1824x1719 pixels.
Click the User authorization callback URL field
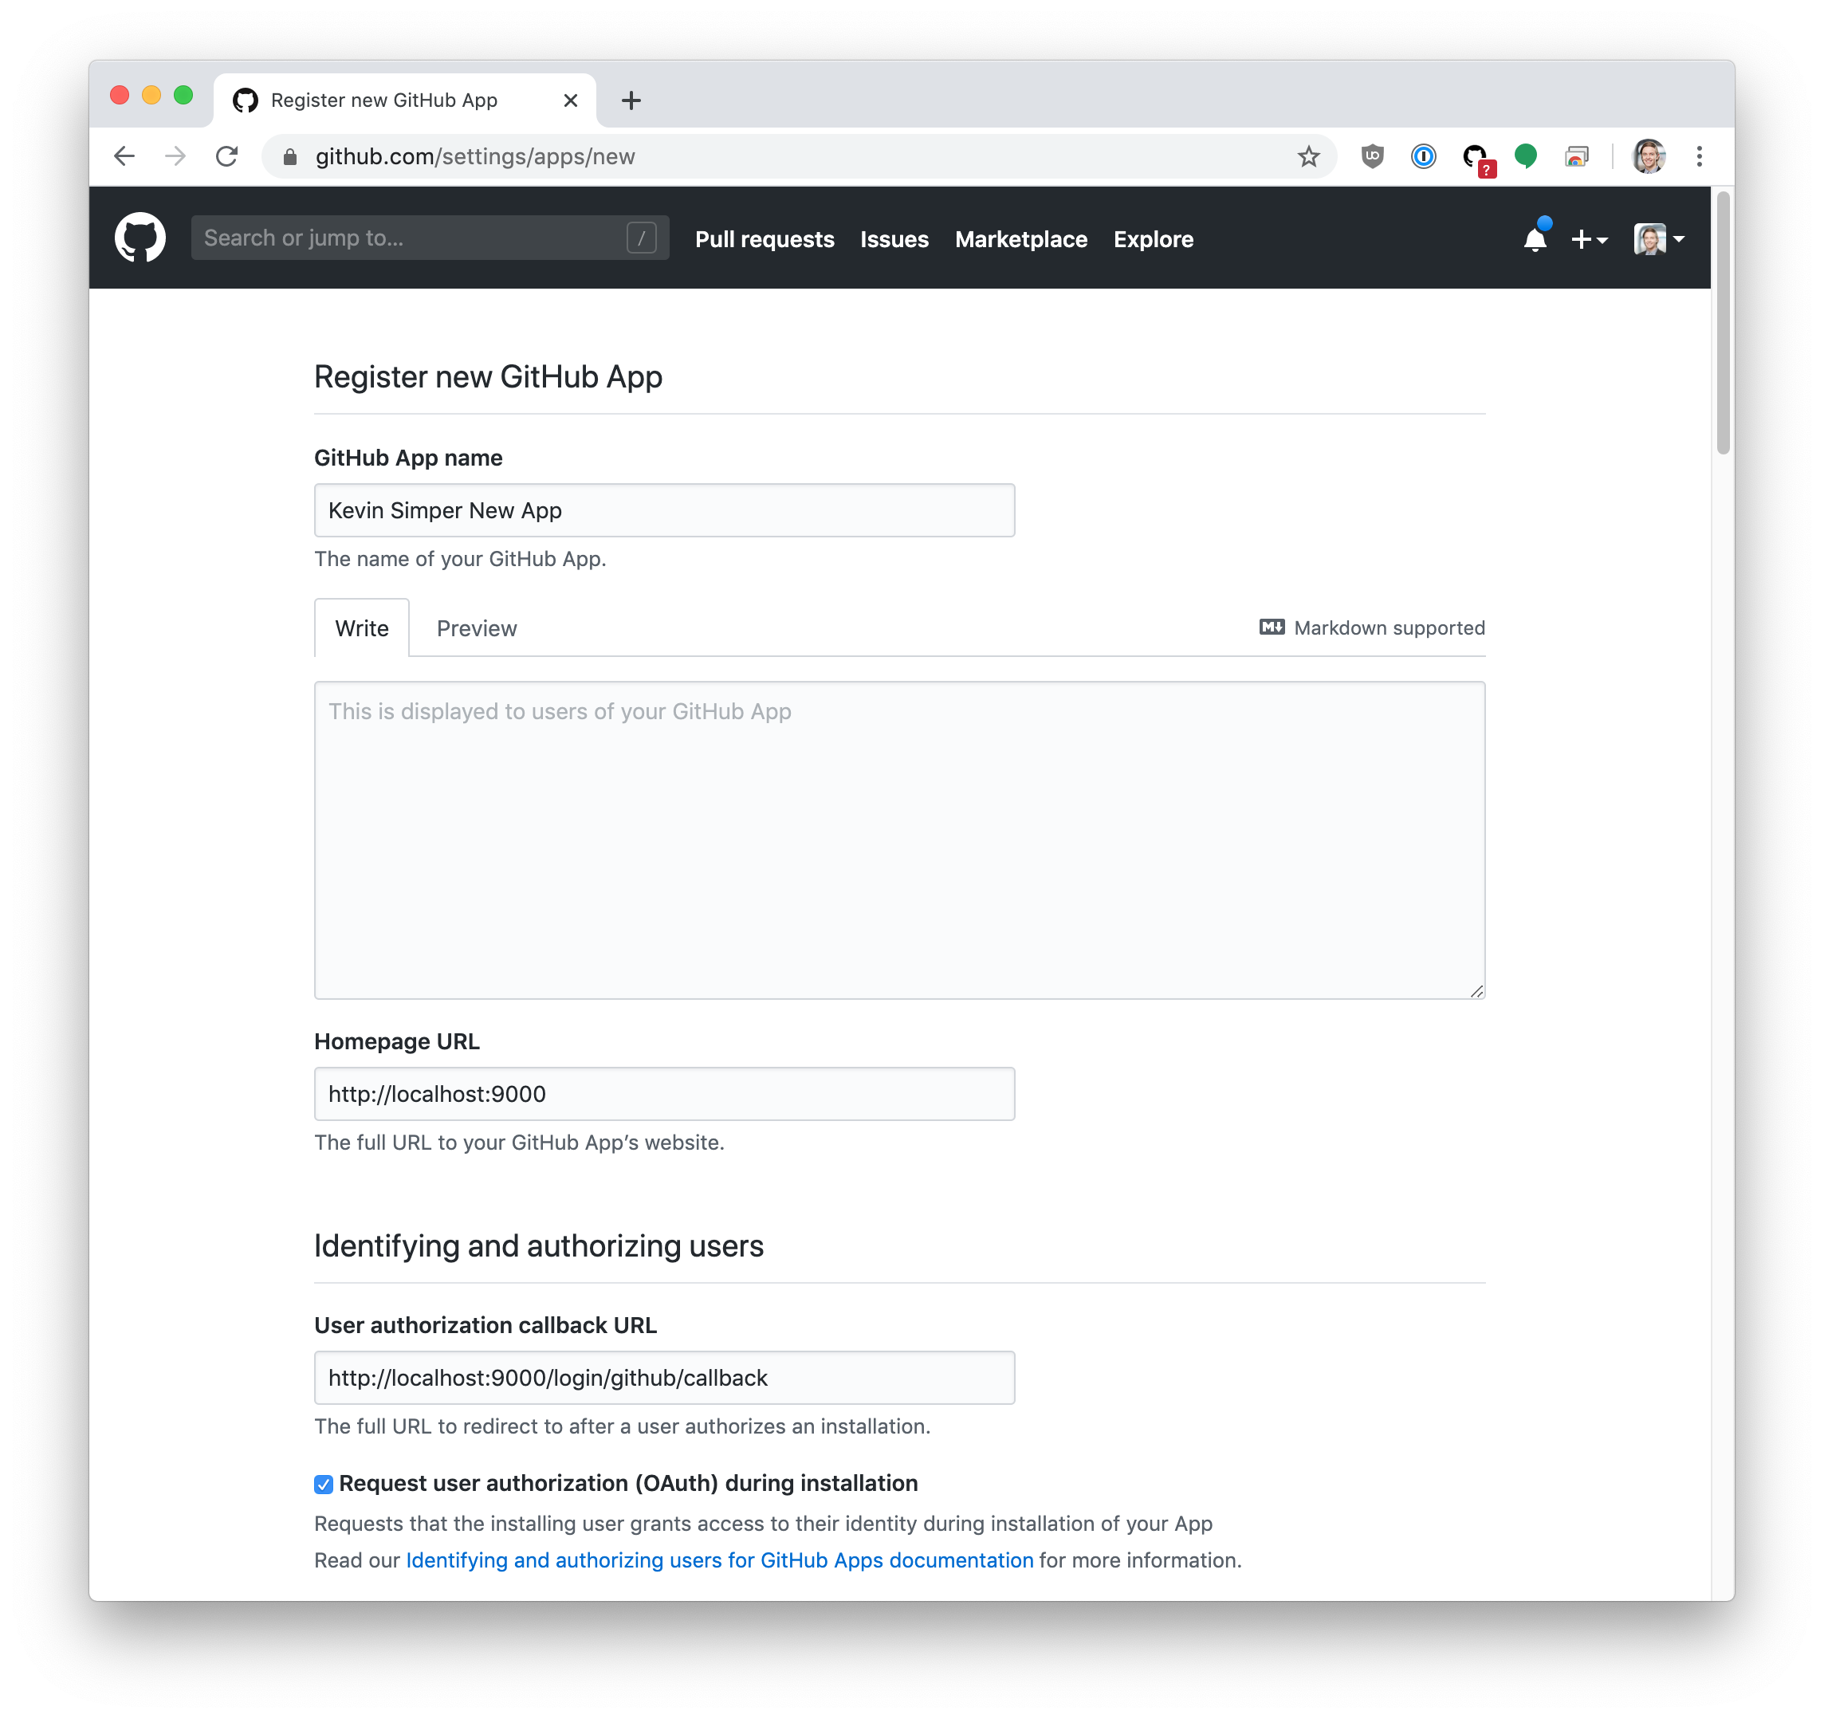[664, 1378]
